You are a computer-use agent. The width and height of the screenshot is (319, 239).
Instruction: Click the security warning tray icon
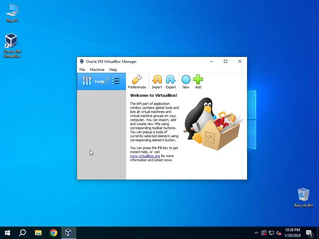(x=264, y=233)
